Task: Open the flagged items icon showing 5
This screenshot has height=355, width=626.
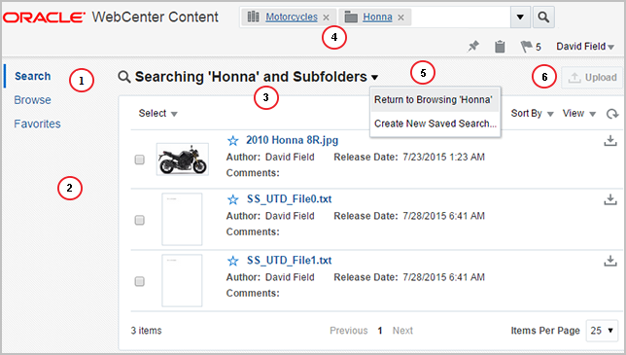Action: (531, 47)
